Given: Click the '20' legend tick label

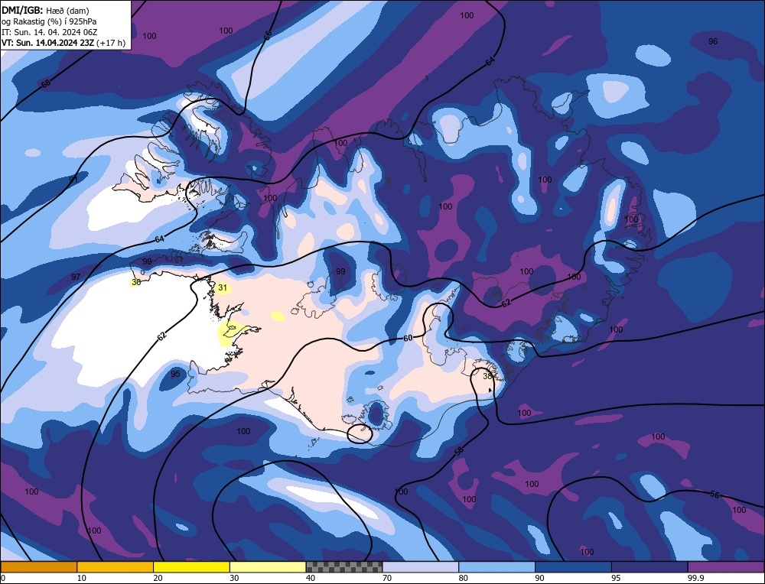Looking at the screenshot, I should coord(158,578).
